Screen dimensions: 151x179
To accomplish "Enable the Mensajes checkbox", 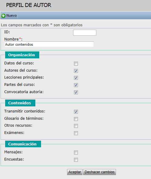I will coord(76,152).
